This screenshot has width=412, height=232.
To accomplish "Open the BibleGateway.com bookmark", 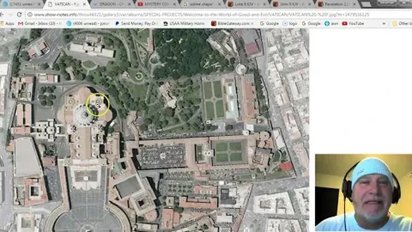I will [x=232, y=24].
